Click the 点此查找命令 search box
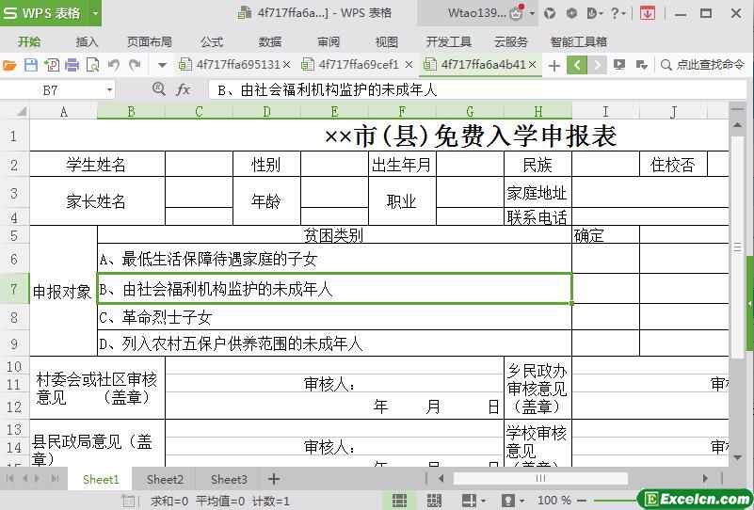754x510 pixels. (704, 65)
